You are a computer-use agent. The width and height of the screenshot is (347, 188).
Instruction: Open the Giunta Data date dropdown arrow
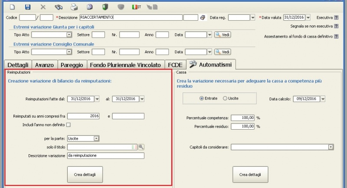coord(210,35)
